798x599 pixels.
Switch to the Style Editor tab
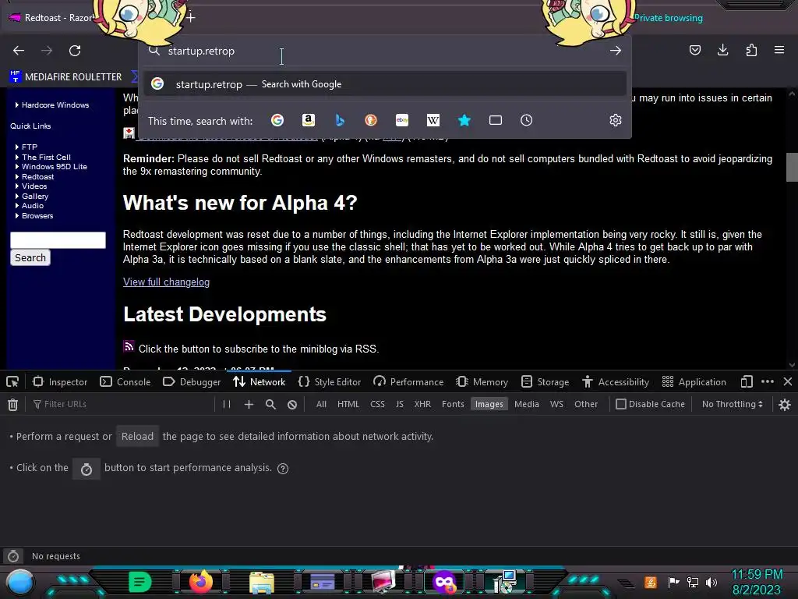(x=330, y=382)
